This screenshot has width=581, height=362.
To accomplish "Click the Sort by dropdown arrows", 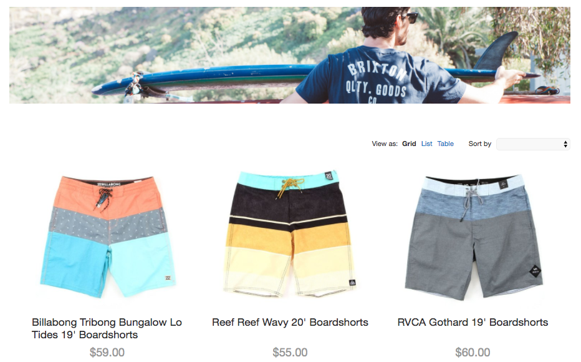I will point(565,144).
